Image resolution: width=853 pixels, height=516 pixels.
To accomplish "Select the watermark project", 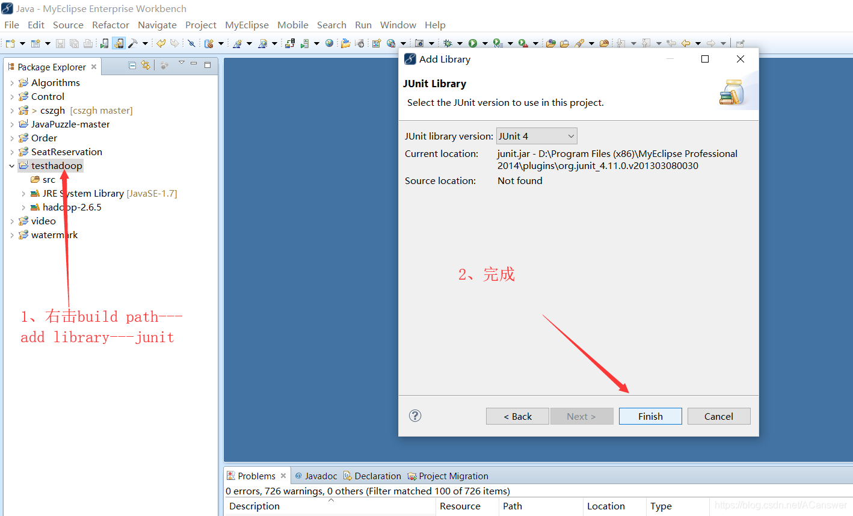I will (x=54, y=235).
